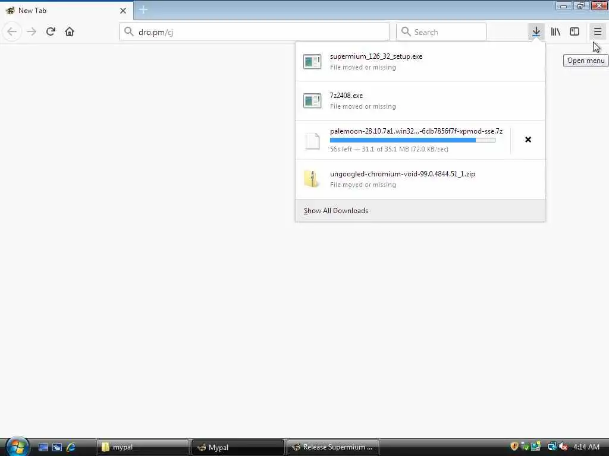Reload the current page

(x=51, y=31)
